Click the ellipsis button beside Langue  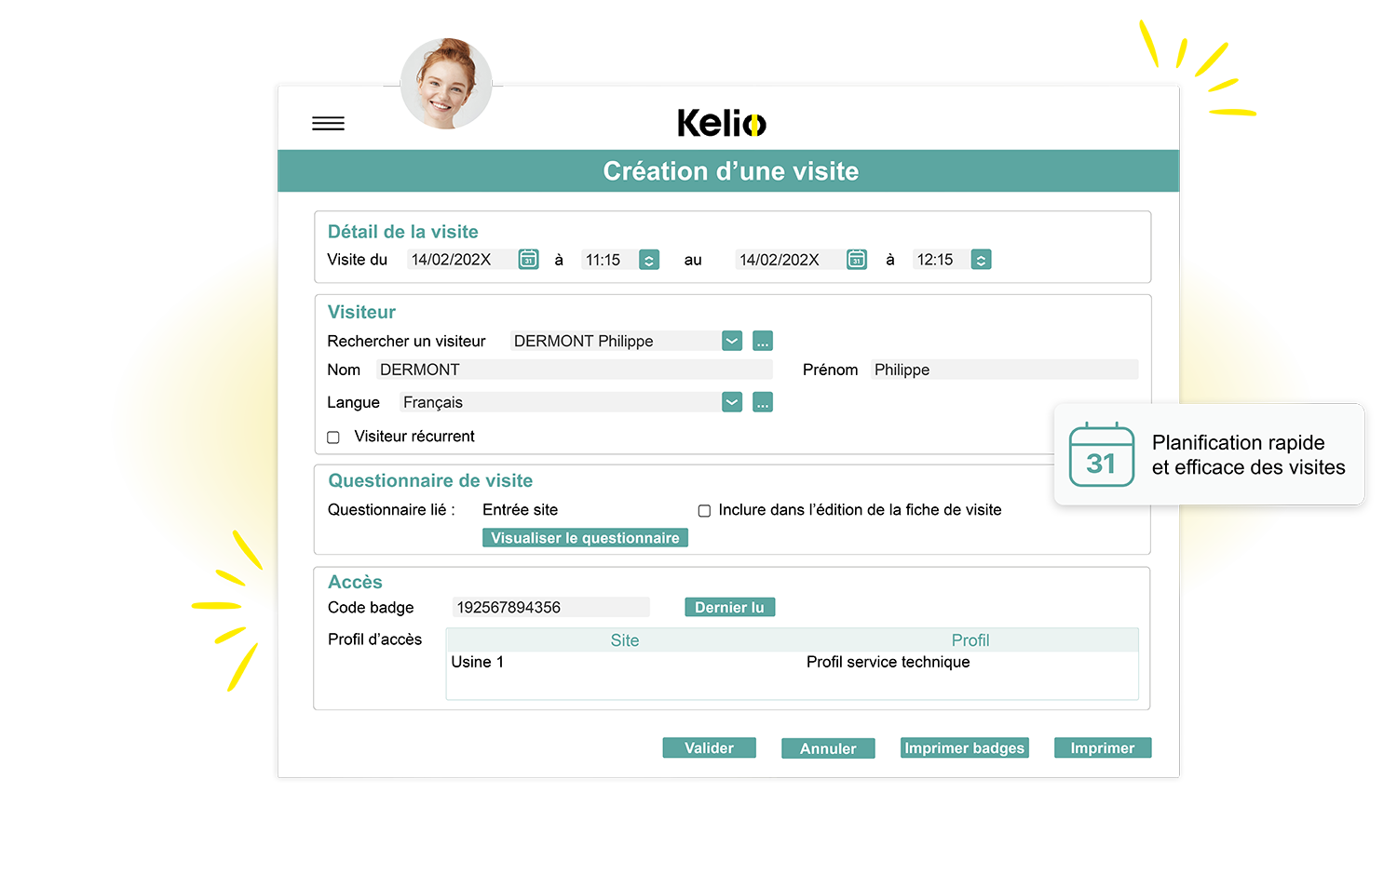tap(763, 402)
